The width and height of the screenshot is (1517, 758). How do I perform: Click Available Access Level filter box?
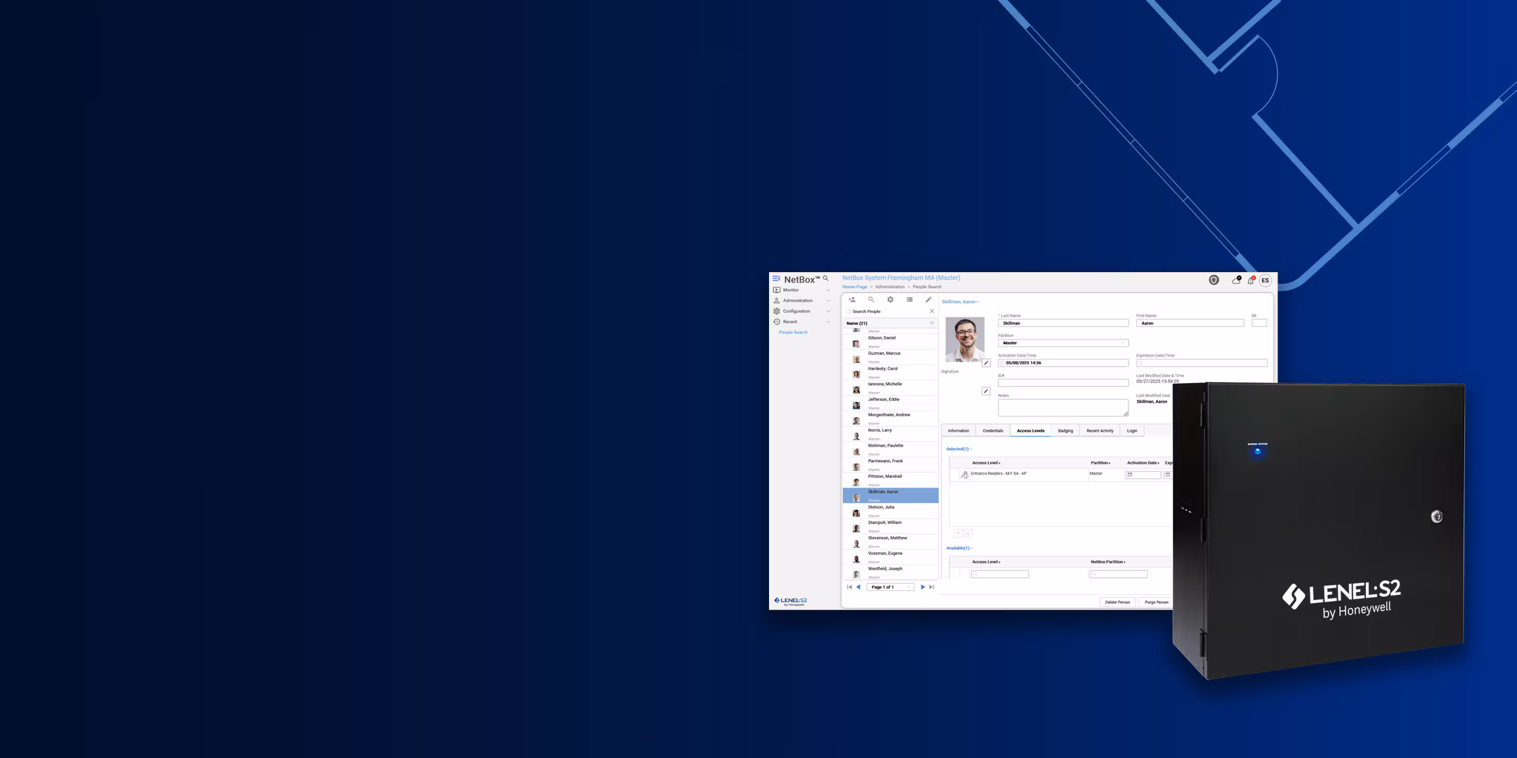[1000, 574]
